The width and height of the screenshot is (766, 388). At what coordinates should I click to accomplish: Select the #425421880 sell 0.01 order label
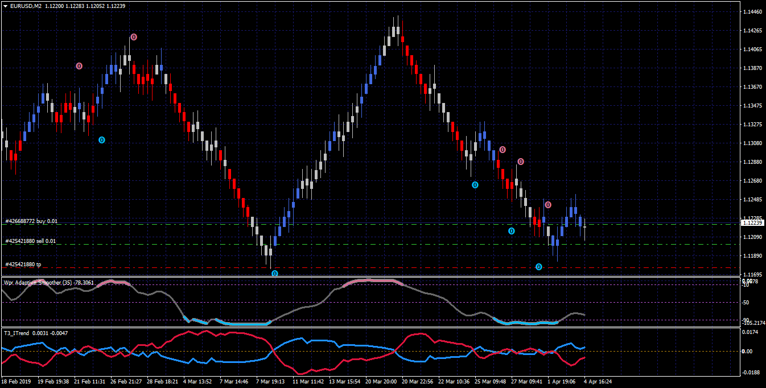point(31,241)
